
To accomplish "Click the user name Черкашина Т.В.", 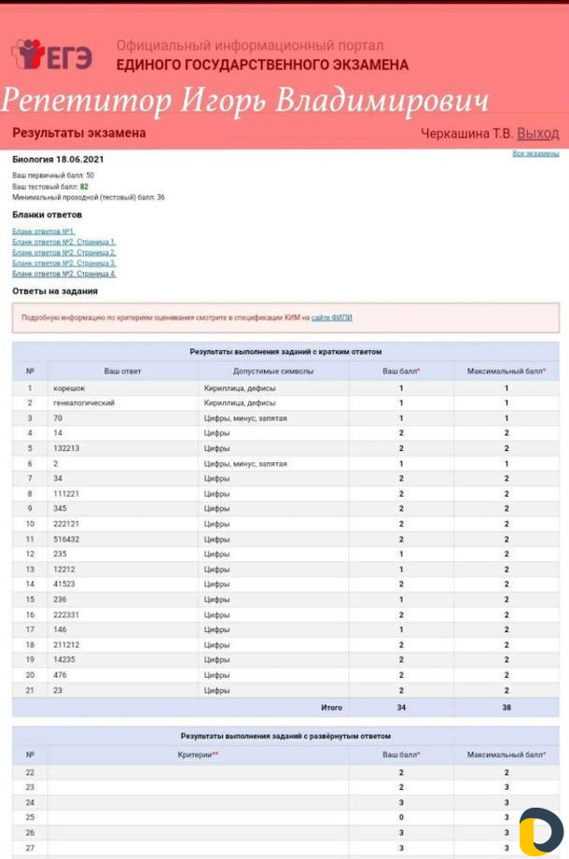I will click(x=466, y=134).
